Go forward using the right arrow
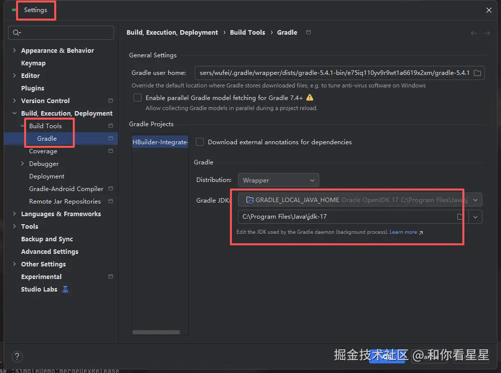This screenshot has width=501, height=373. [486, 33]
